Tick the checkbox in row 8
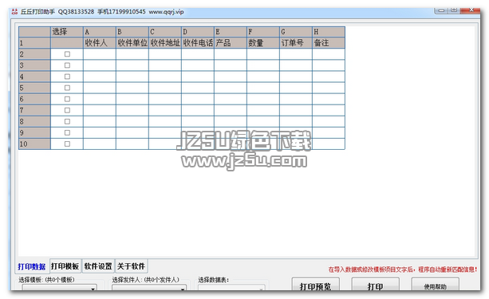 click(67, 121)
